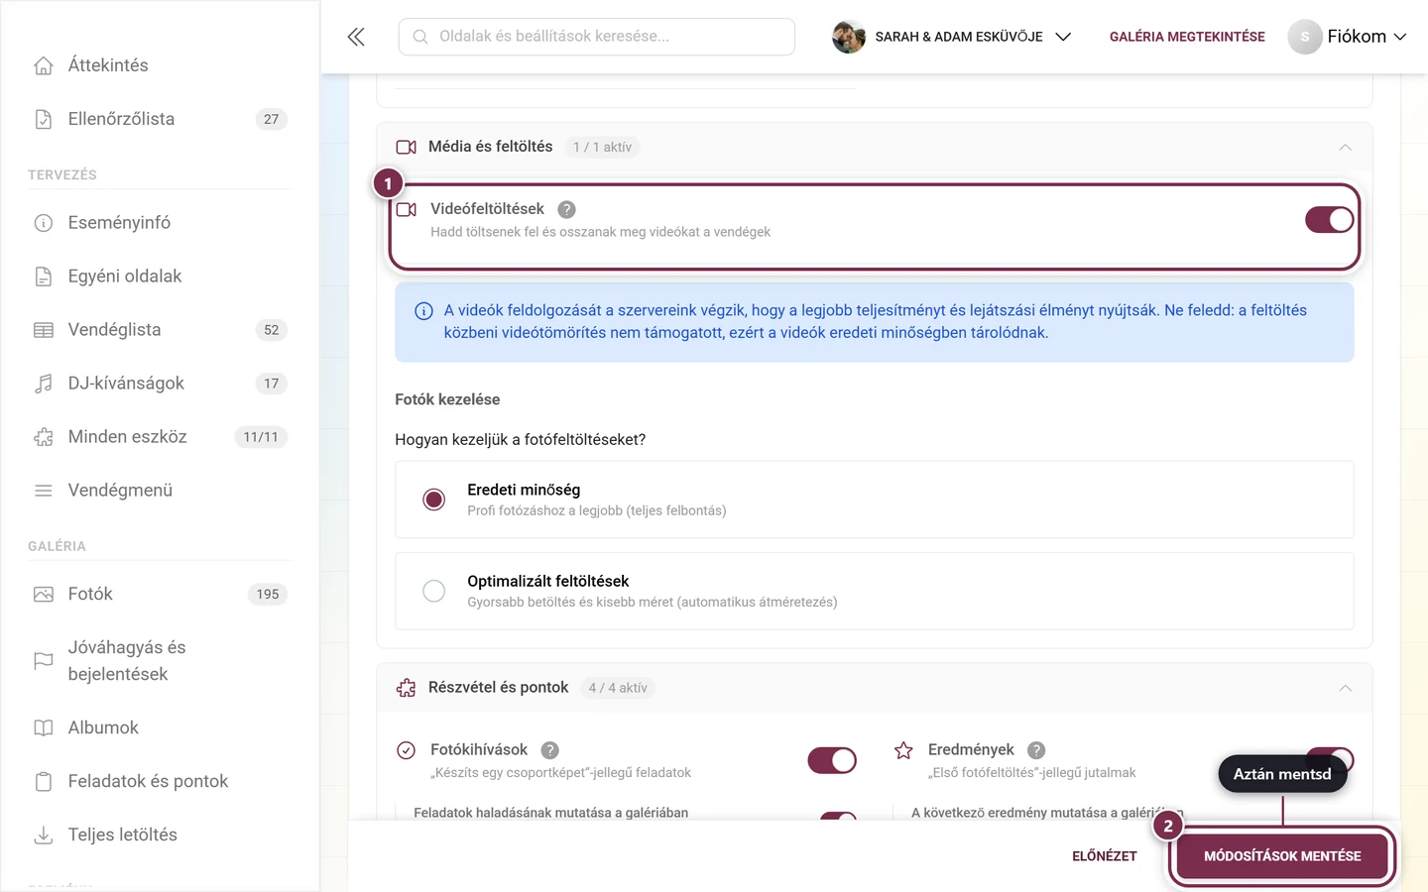Save with Módosítások mentése button
The image size is (1428, 892).
coord(1282,856)
